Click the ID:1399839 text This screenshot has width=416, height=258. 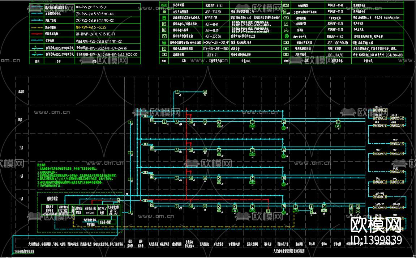pos(376,240)
